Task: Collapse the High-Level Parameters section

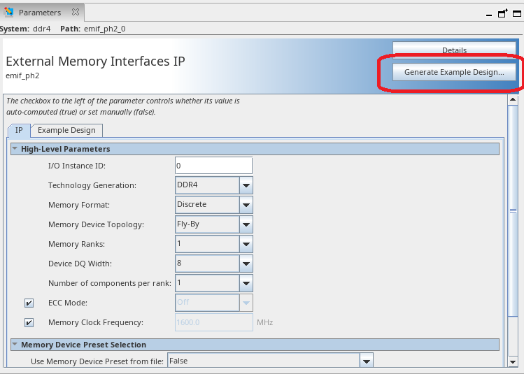Action: [15, 149]
